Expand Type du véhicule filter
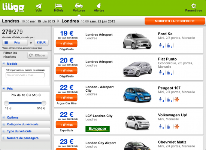The image size is (206, 150). pyautogui.click(x=25, y=131)
